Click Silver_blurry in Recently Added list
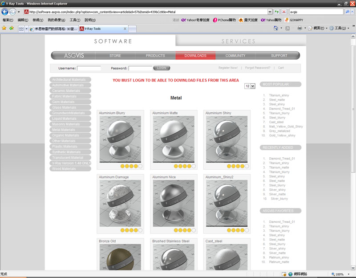 click(x=279, y=199)
